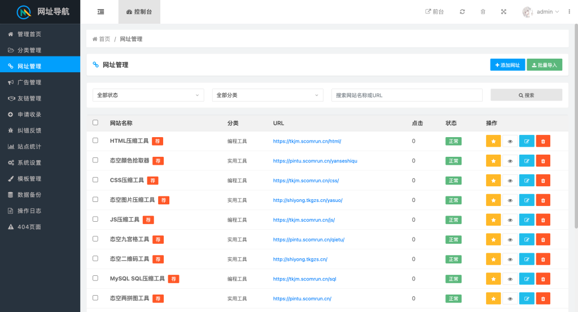Image resolution: width=578 pixels, height=312 pixels.
Task: Click the 添加网址 button
Action: pos(507,65)
